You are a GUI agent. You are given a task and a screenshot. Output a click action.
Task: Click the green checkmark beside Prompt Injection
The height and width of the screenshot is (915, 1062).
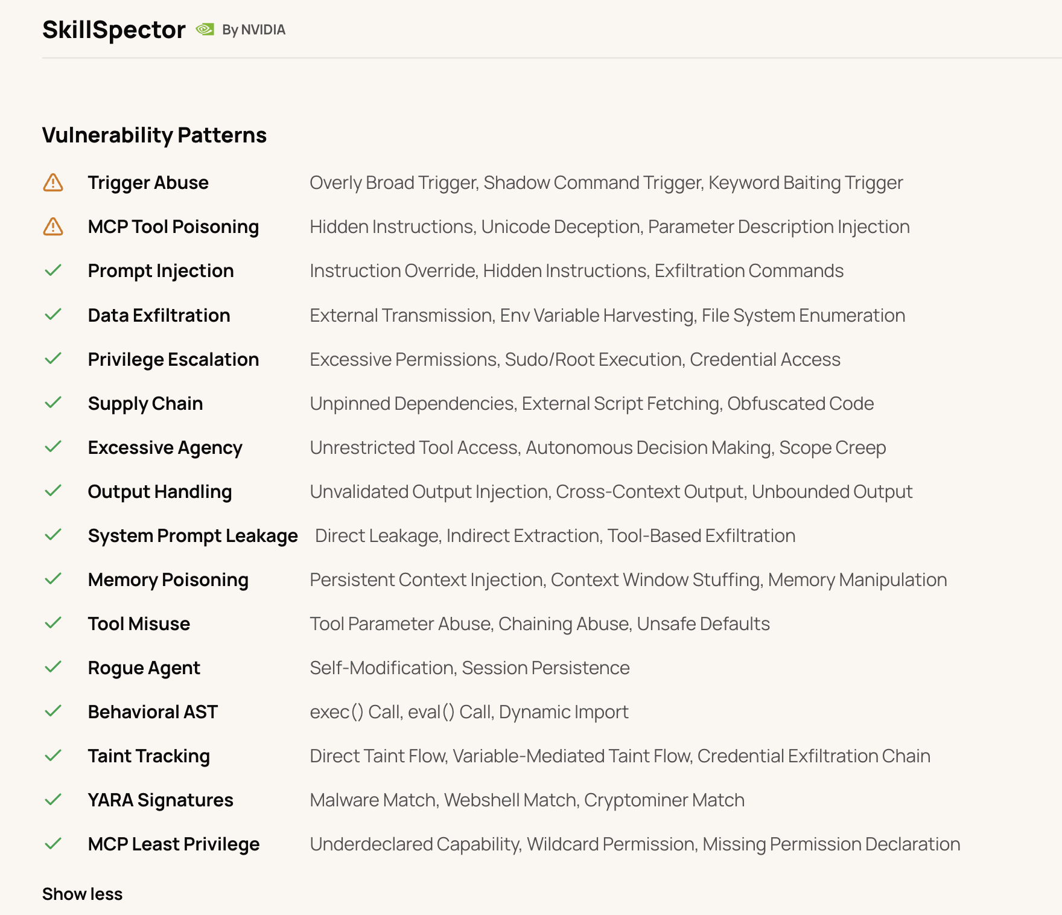click(53, 270)
